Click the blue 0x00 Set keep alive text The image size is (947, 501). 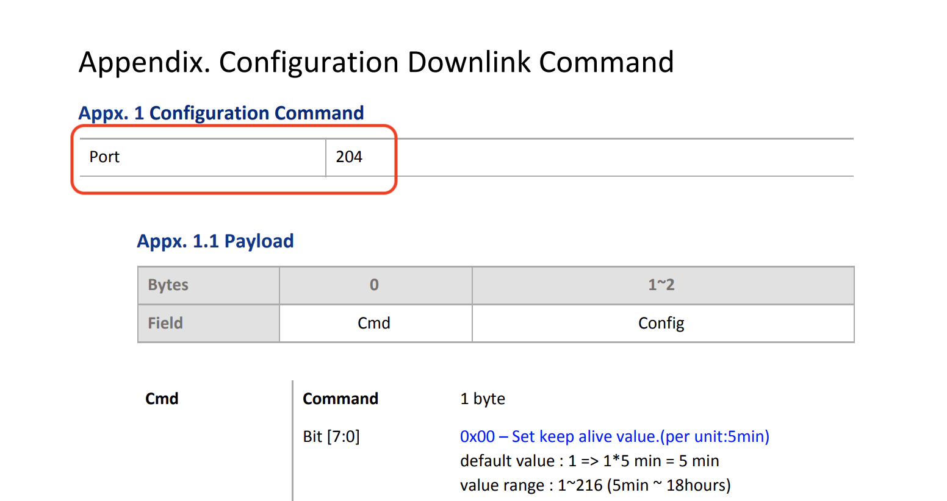(x=614, y=436)
